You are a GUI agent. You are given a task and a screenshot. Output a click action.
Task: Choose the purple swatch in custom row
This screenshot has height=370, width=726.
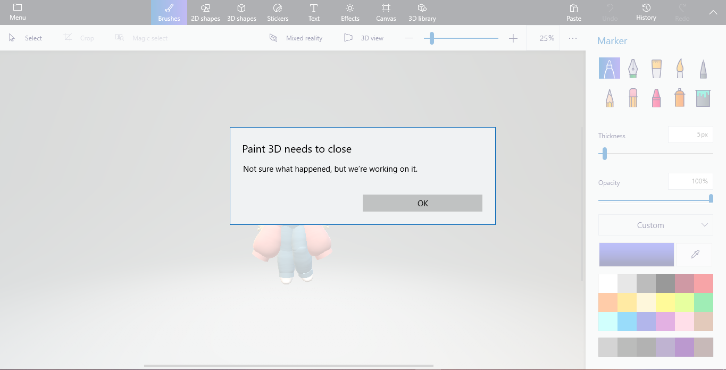click(x=685, y=347)
